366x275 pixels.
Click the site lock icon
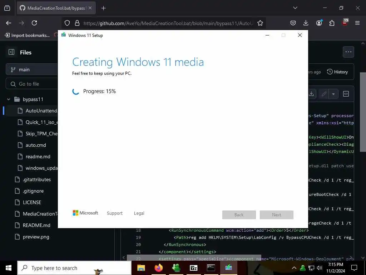click(x=77, y=23)
